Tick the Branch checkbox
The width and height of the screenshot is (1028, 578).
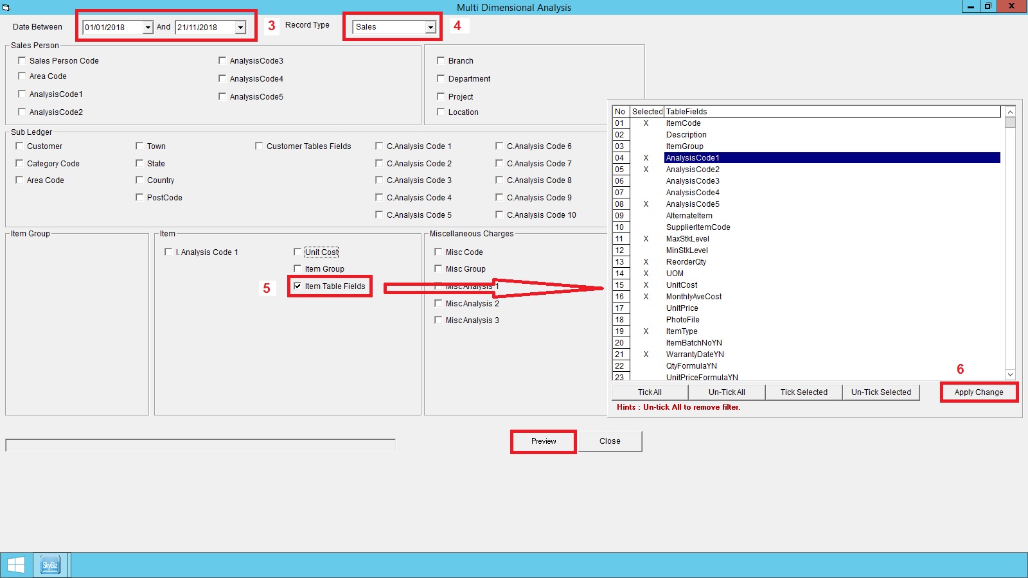pyautogui.click(x=441, y=60)
